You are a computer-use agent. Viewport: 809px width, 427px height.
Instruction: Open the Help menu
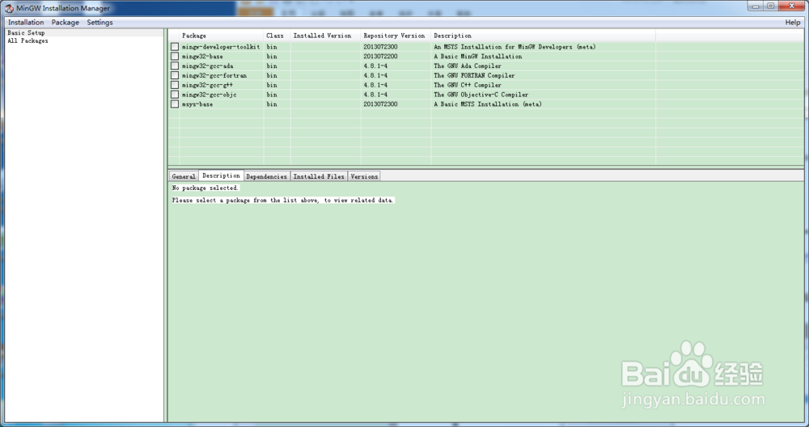(793, 22)
